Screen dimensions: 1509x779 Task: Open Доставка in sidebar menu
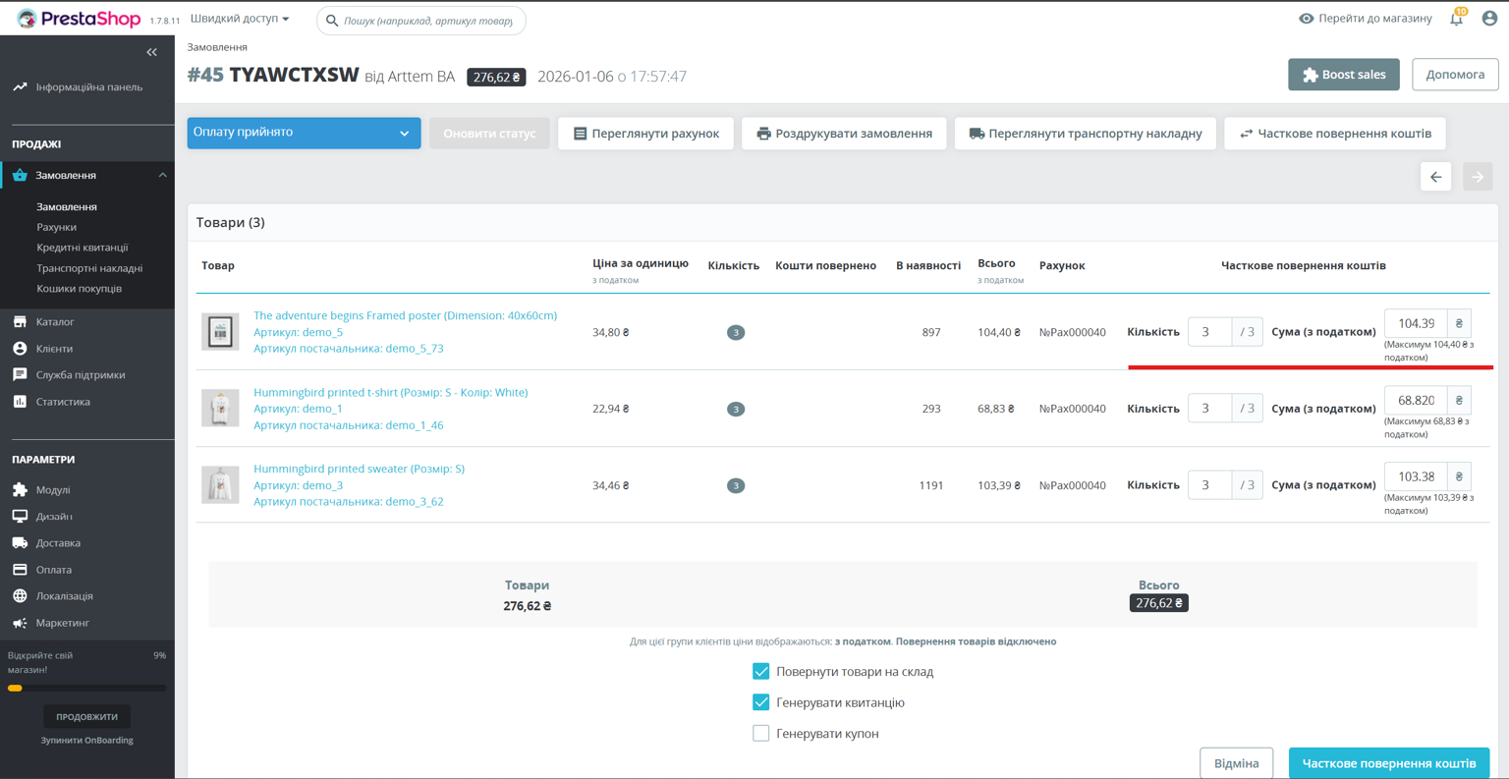pos(58,542)
